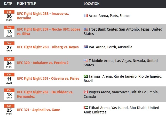Open UFC Fight Night 259 Lopes vs. Silva
Screen dimensions: 166x116
pyautogui.click(x=49, y=31)
